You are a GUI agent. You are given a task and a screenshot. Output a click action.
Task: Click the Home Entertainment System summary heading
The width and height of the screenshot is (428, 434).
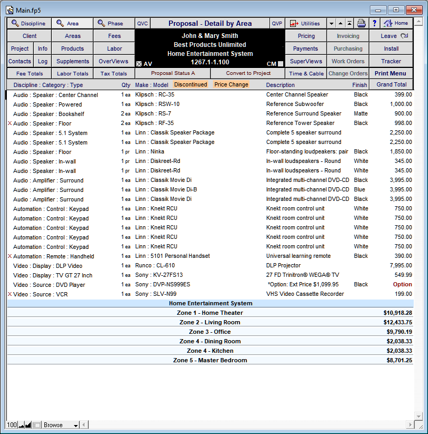[x=210, y=303]
